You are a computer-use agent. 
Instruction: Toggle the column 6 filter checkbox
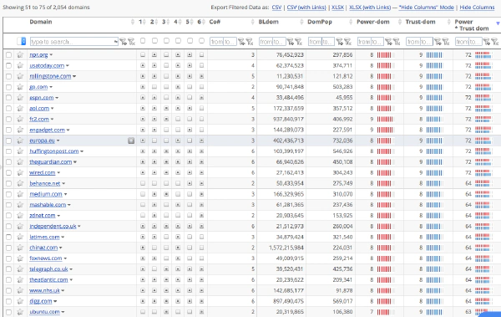201,41
